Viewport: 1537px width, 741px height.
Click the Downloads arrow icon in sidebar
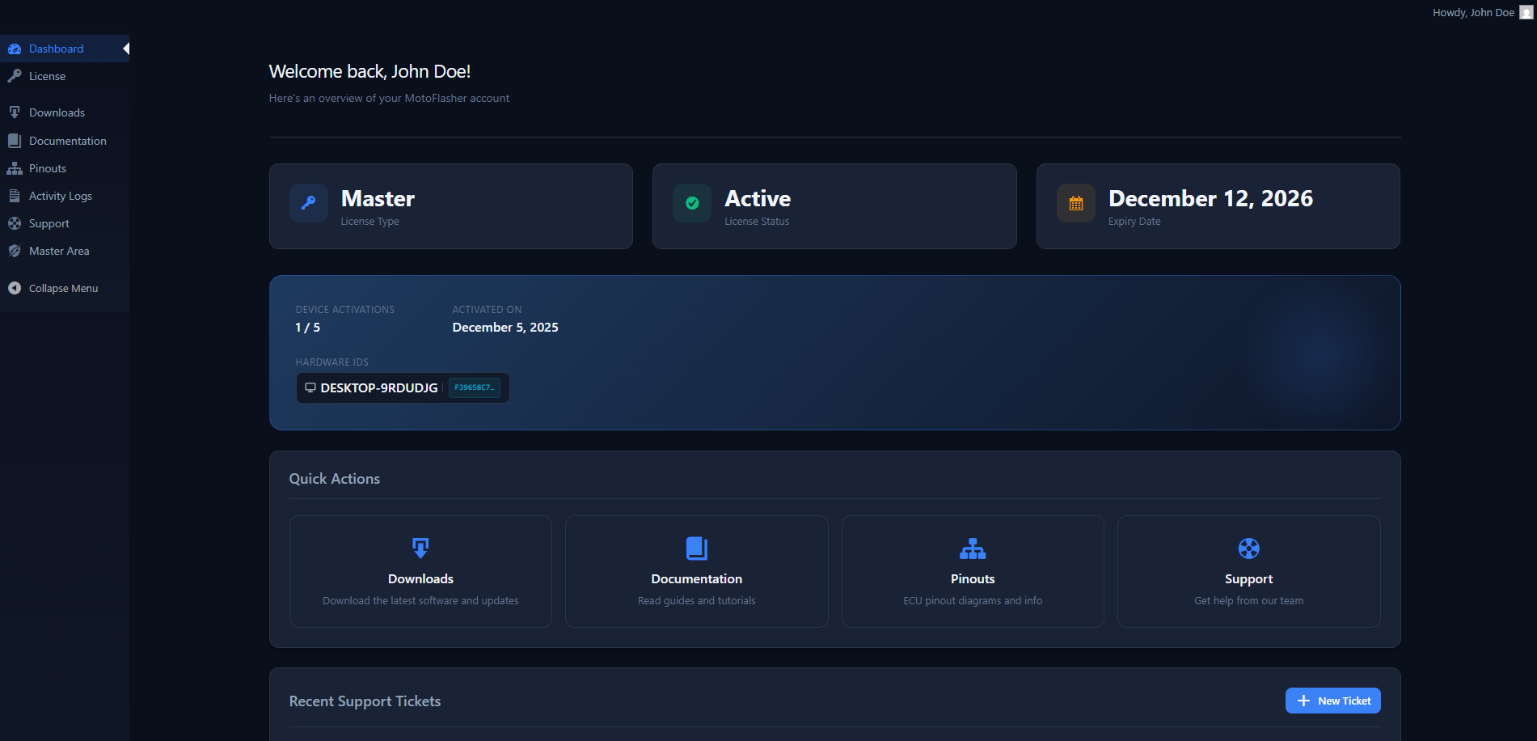click(x=15, y=112)
